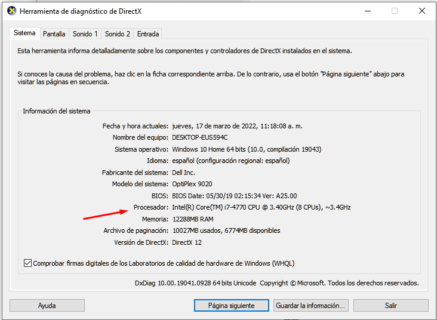437x320 pixels.
Task: Click the Sistema operativo label
Action: (x=141, y=149)
